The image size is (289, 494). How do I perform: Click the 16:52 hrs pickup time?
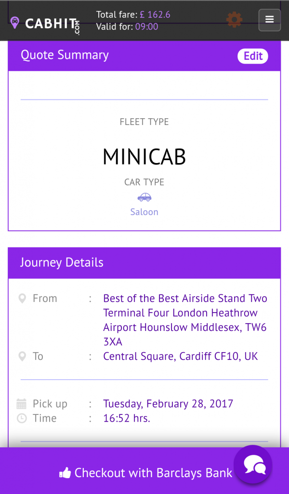coord(126,418)
